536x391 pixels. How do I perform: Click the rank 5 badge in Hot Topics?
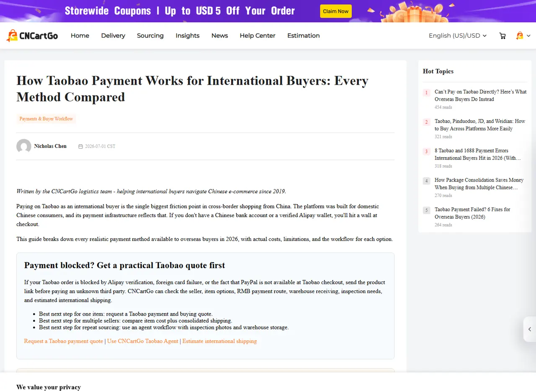click(x=426, y=210)
